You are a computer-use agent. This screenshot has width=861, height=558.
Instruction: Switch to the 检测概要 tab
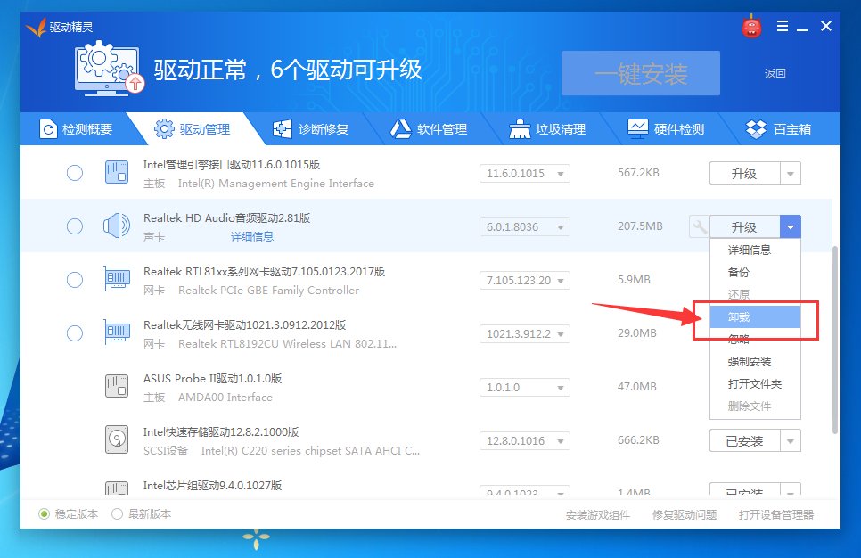pos(76,129)
